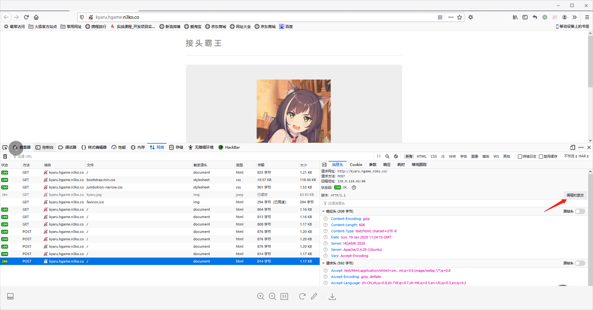Screen dimensions: 593x310
Task: Open the gear extension icon beside address bar
Action: (471, 17)
